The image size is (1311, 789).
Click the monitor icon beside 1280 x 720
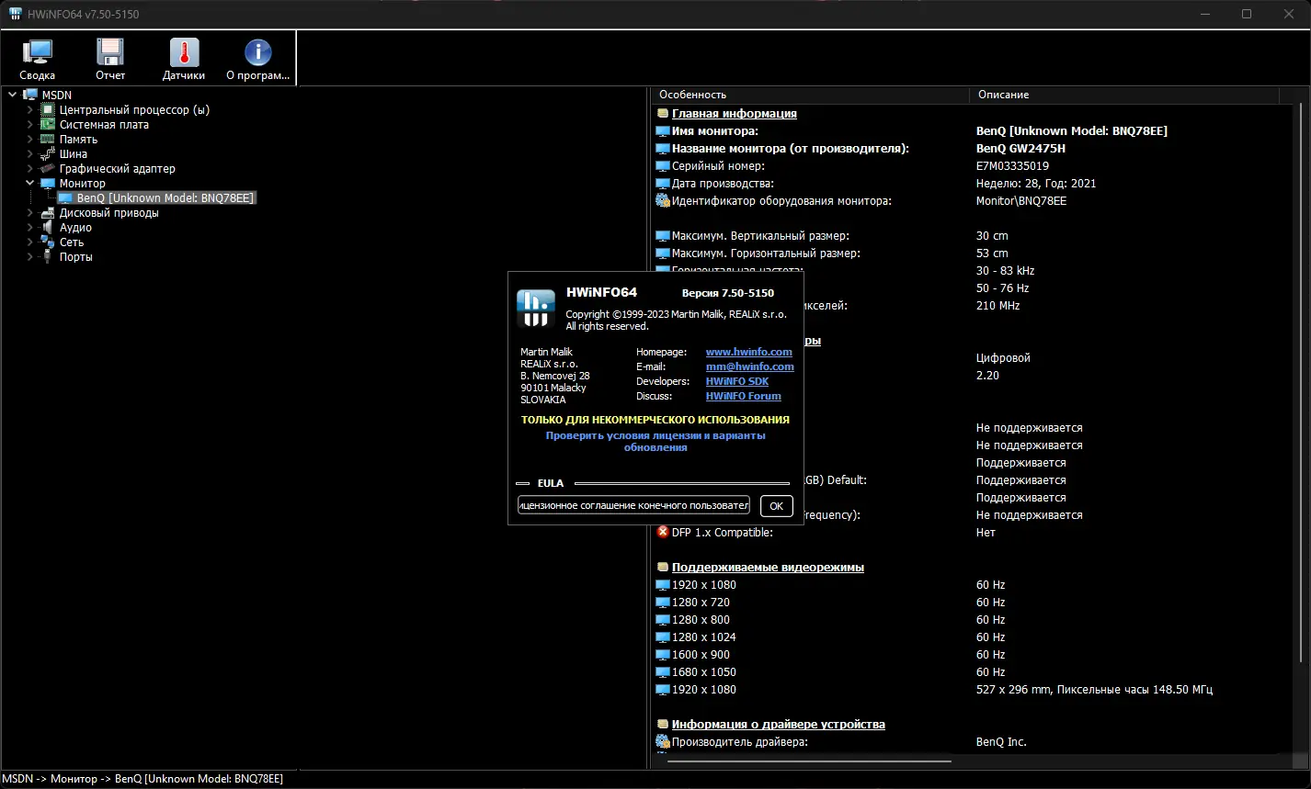663,603
